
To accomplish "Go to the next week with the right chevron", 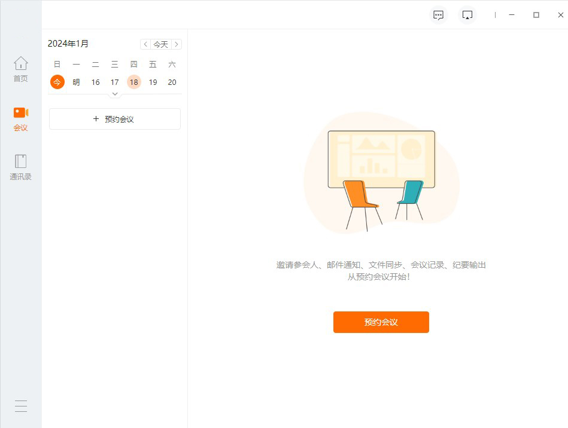I will click(x=177, y=44).
